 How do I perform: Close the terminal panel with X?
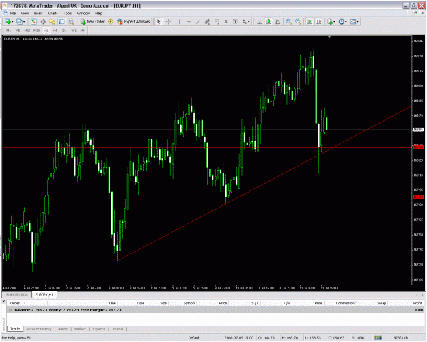[4, 302]
